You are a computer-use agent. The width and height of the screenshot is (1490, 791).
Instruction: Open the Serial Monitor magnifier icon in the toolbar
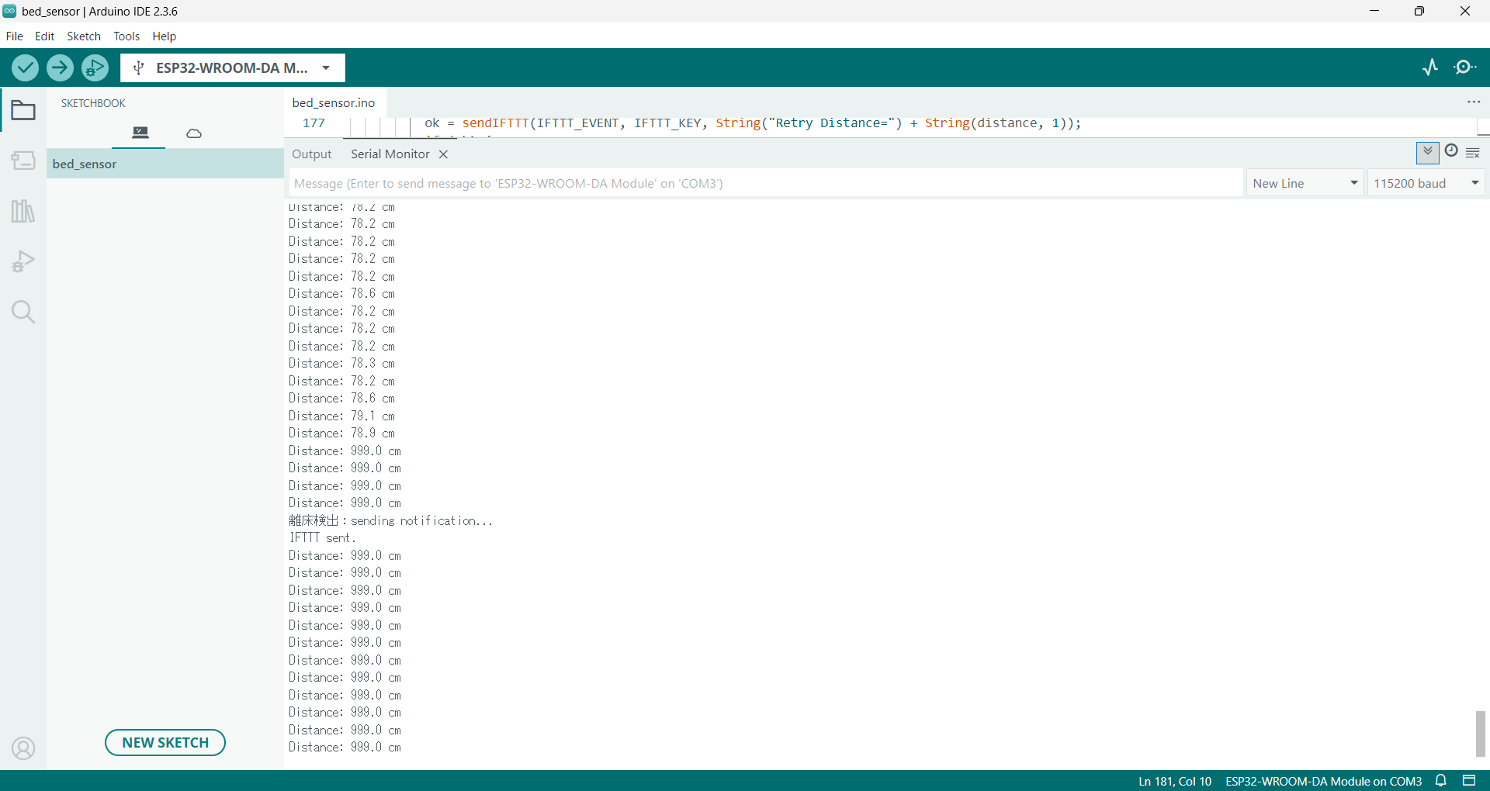coord(1465,67)
